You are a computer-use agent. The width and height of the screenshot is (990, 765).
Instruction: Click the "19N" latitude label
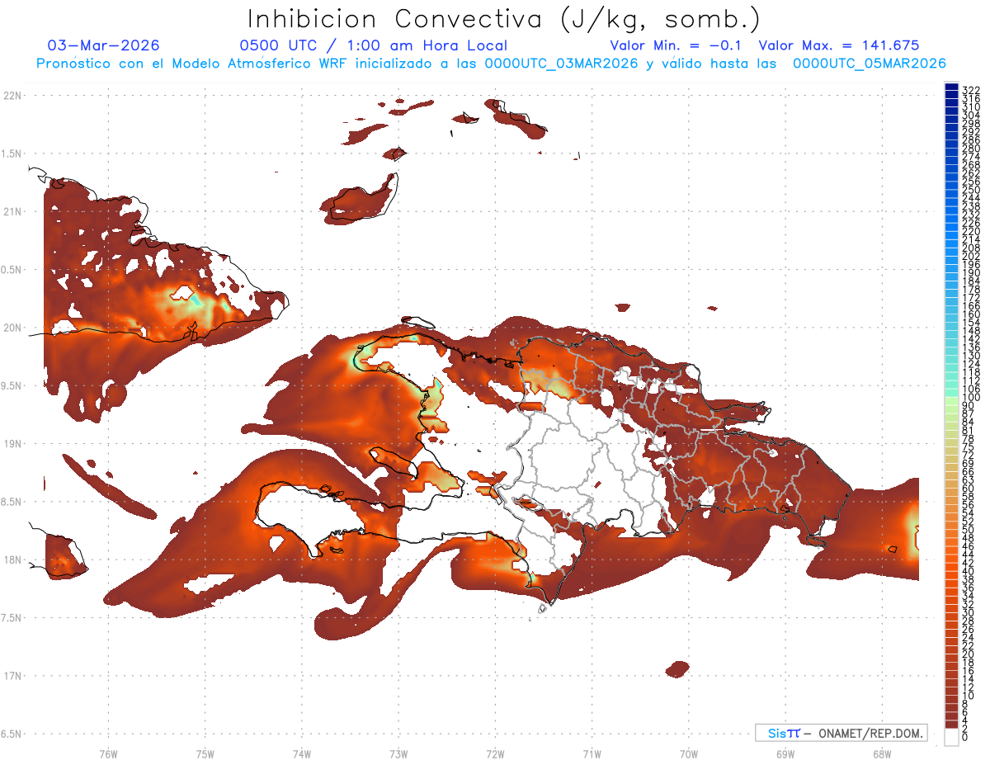12,443
